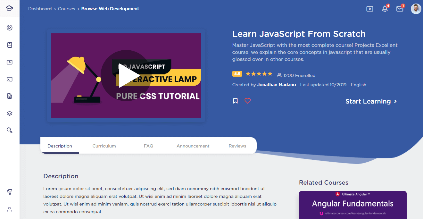The height and width of the screenshot is (219, 423).
Task: Click the video player icon in header
Action: [x=370, y=9]
